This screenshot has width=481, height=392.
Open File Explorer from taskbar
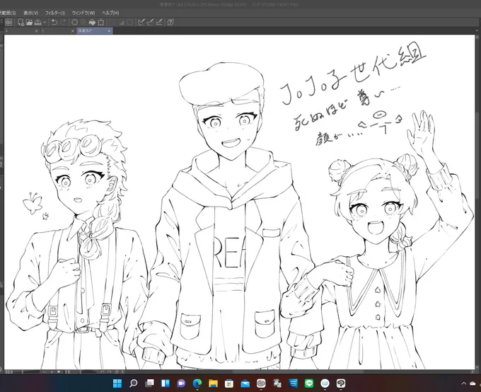tap(213, 383)
